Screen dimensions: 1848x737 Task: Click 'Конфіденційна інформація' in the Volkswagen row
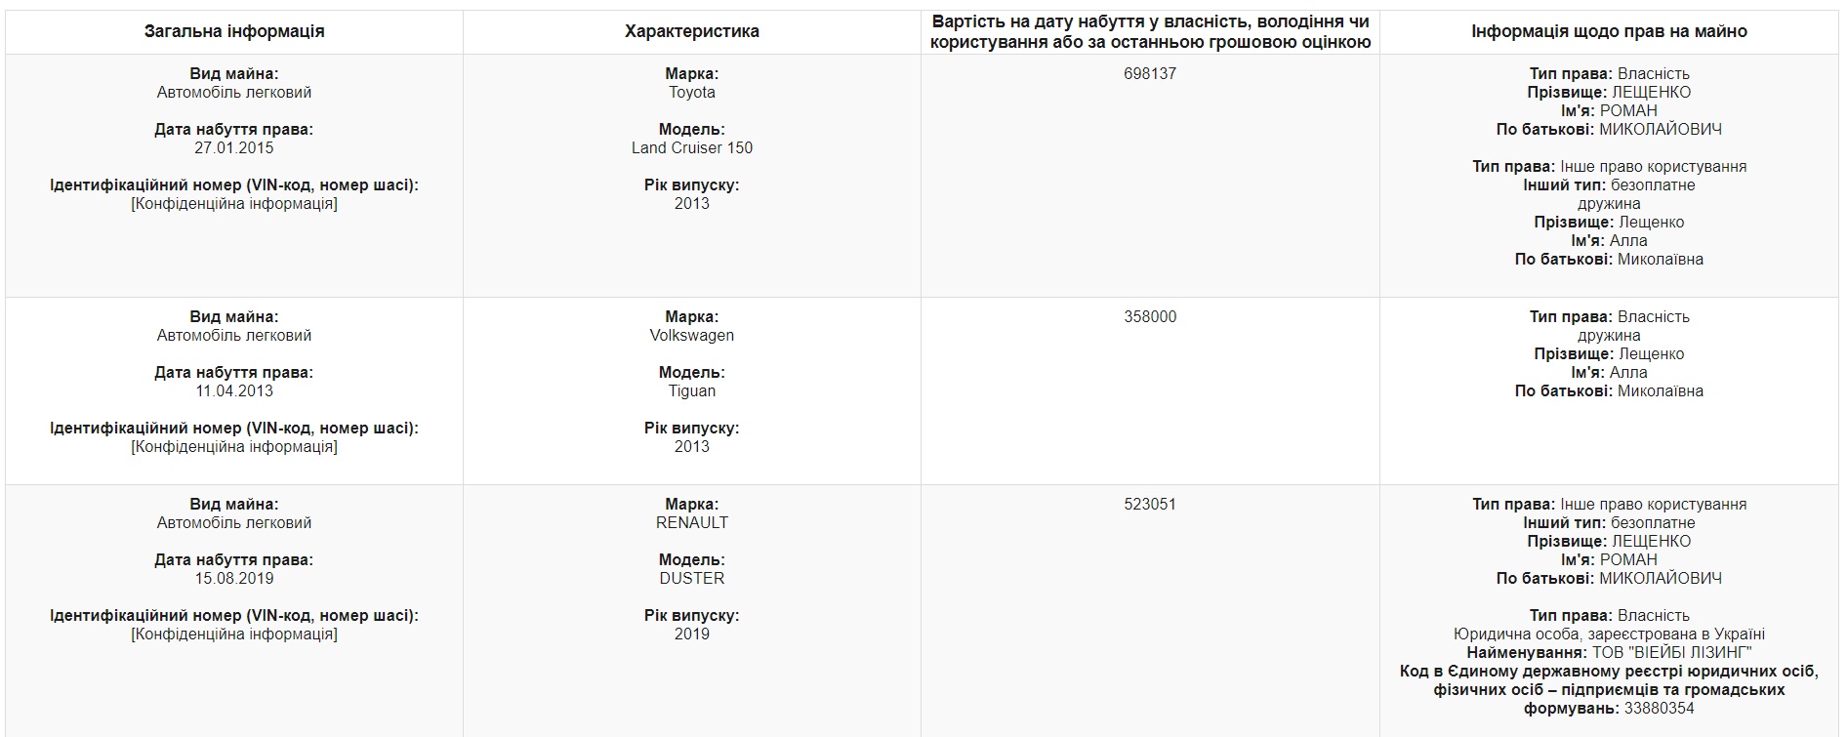click(234, 446)
